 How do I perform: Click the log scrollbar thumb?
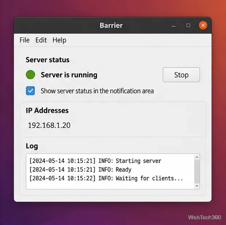pyautogui.click(x=197, y=171)
